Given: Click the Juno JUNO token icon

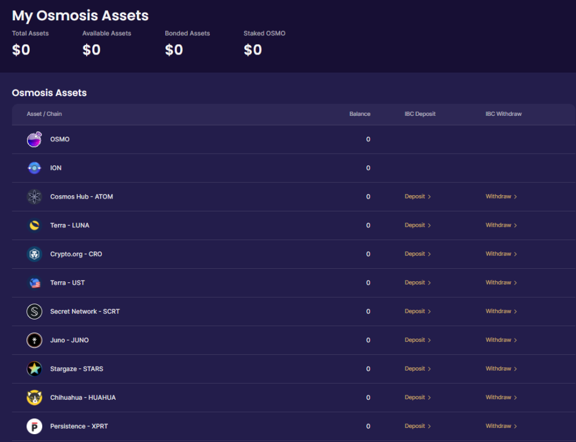Looking at the screenshot, I should [x=34, y=340].
